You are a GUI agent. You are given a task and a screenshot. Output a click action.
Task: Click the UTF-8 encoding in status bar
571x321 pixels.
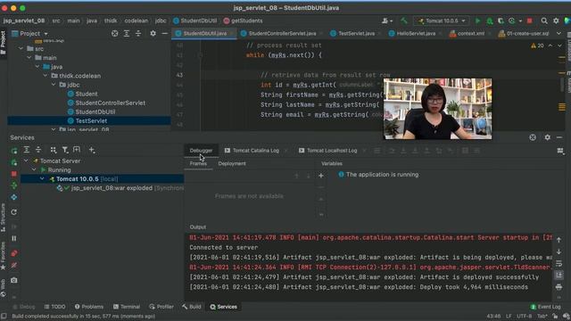pyautogui.click(x=524, y=317)
